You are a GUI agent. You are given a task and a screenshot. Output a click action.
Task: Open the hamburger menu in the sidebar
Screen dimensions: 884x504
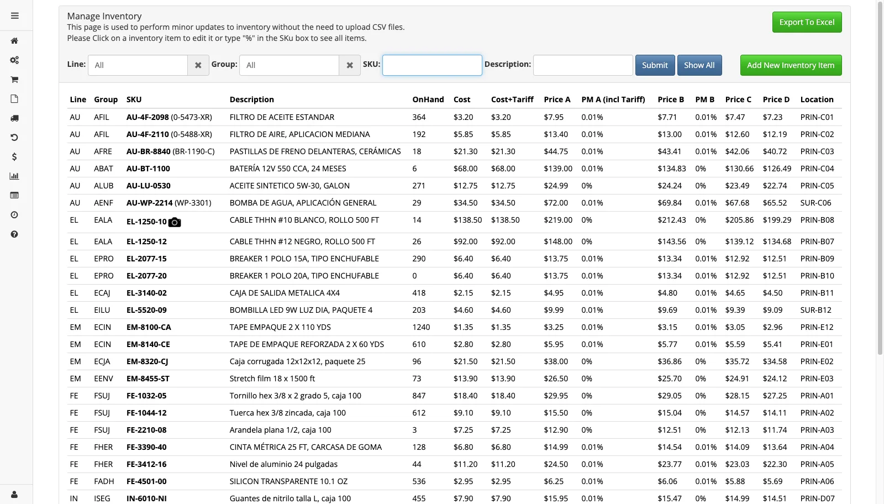tap(15, 16)
